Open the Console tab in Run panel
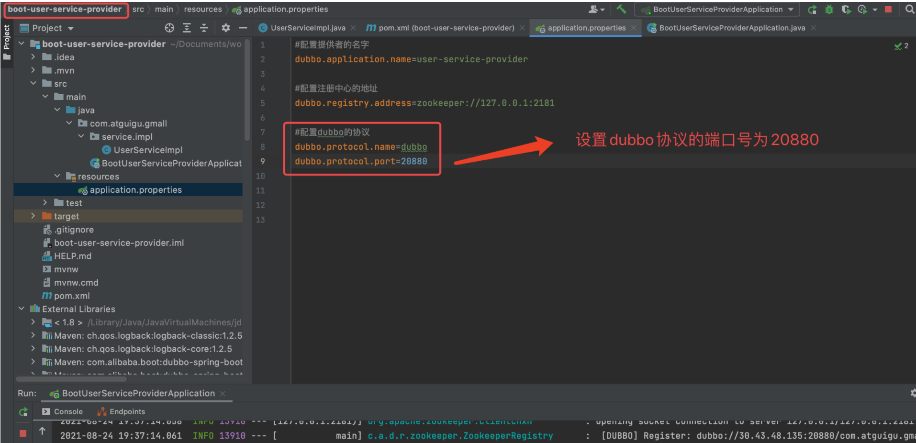916x443 pixels. [62, 411]
